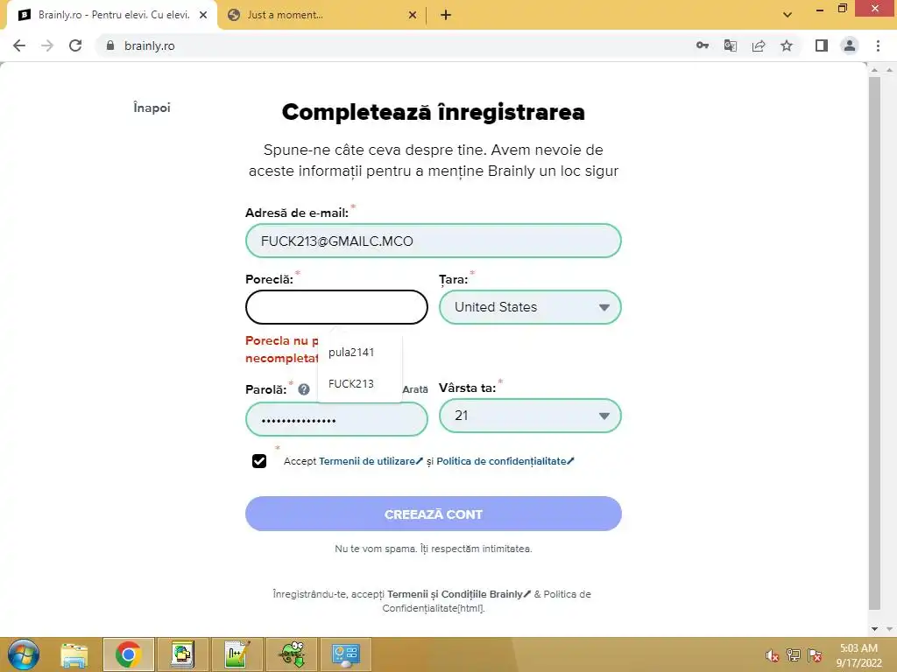
Task: Close the Brainly.ro tab
Action: click(203, 16)
